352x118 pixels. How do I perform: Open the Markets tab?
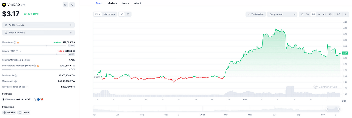coord(112,3)
